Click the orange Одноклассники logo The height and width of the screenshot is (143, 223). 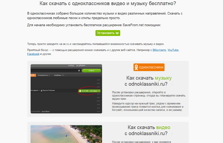point(149,67)
